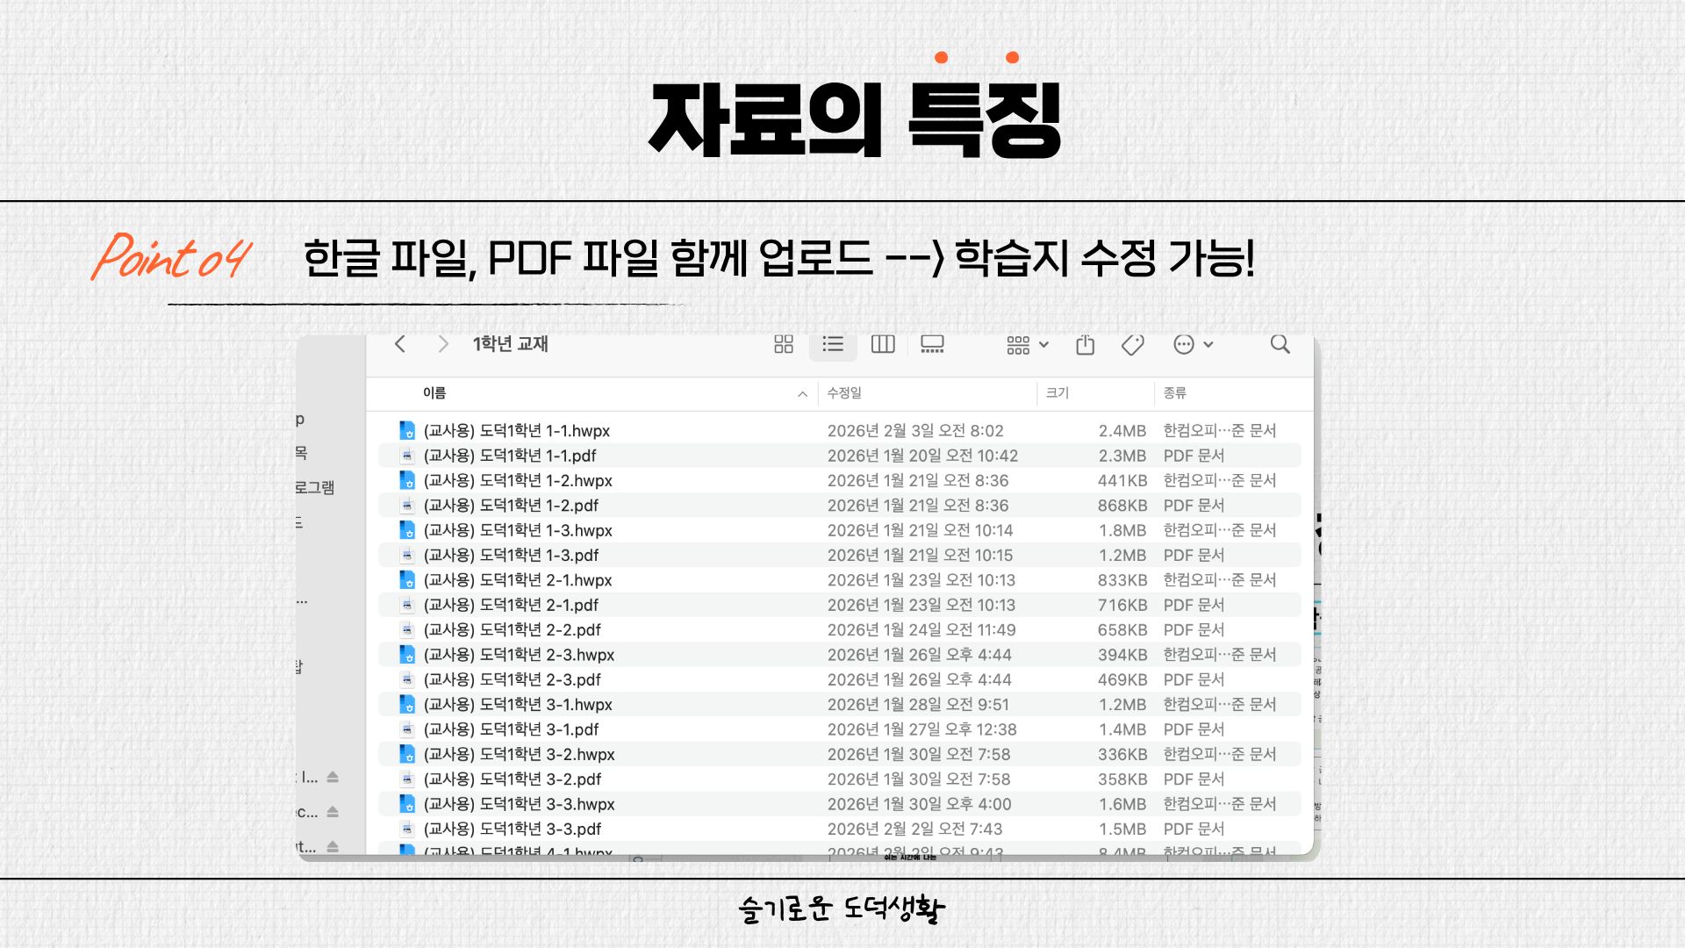The width and height of the screenshot is (1685, 948).
Task: Toggle sort order arrow in 이름 column
Action: (x=802, y=394)
